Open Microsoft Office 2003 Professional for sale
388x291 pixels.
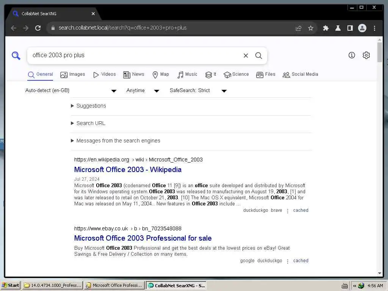click(x=143, y=238)
